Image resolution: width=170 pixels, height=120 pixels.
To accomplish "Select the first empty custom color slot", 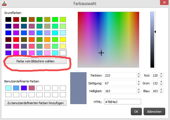I will pyautogui.click(x=40, y=88).
